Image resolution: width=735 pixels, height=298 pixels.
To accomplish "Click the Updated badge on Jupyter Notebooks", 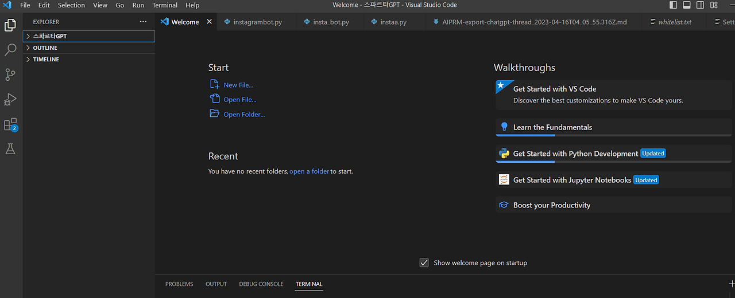I will pyautogui.click(x=646, y=180).
